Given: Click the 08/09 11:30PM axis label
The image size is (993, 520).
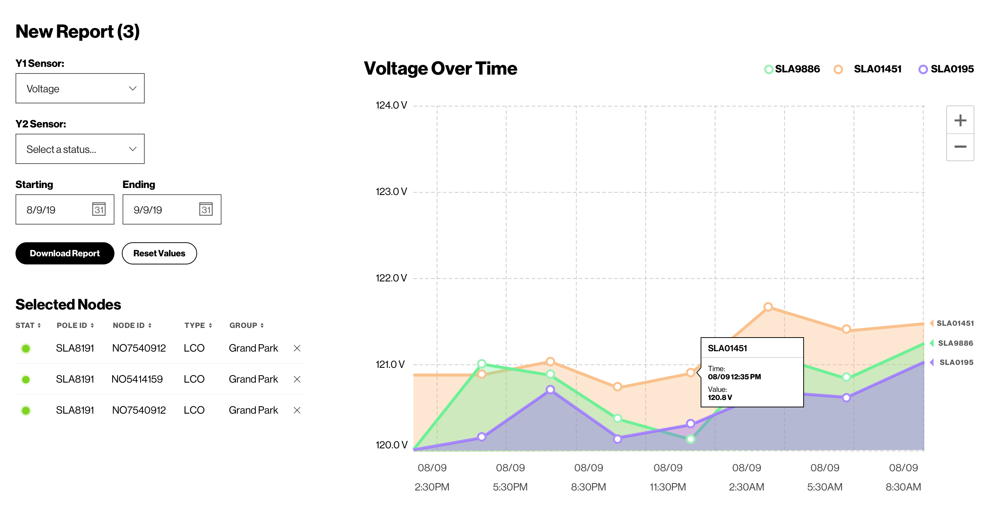Looking at the screenshot, I should pos(668,477).
